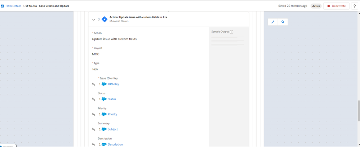Screen dimensions: 360x147
Task: Click the 'Saved 22 minutes ago' text
Action: click(x=293, y=6)
